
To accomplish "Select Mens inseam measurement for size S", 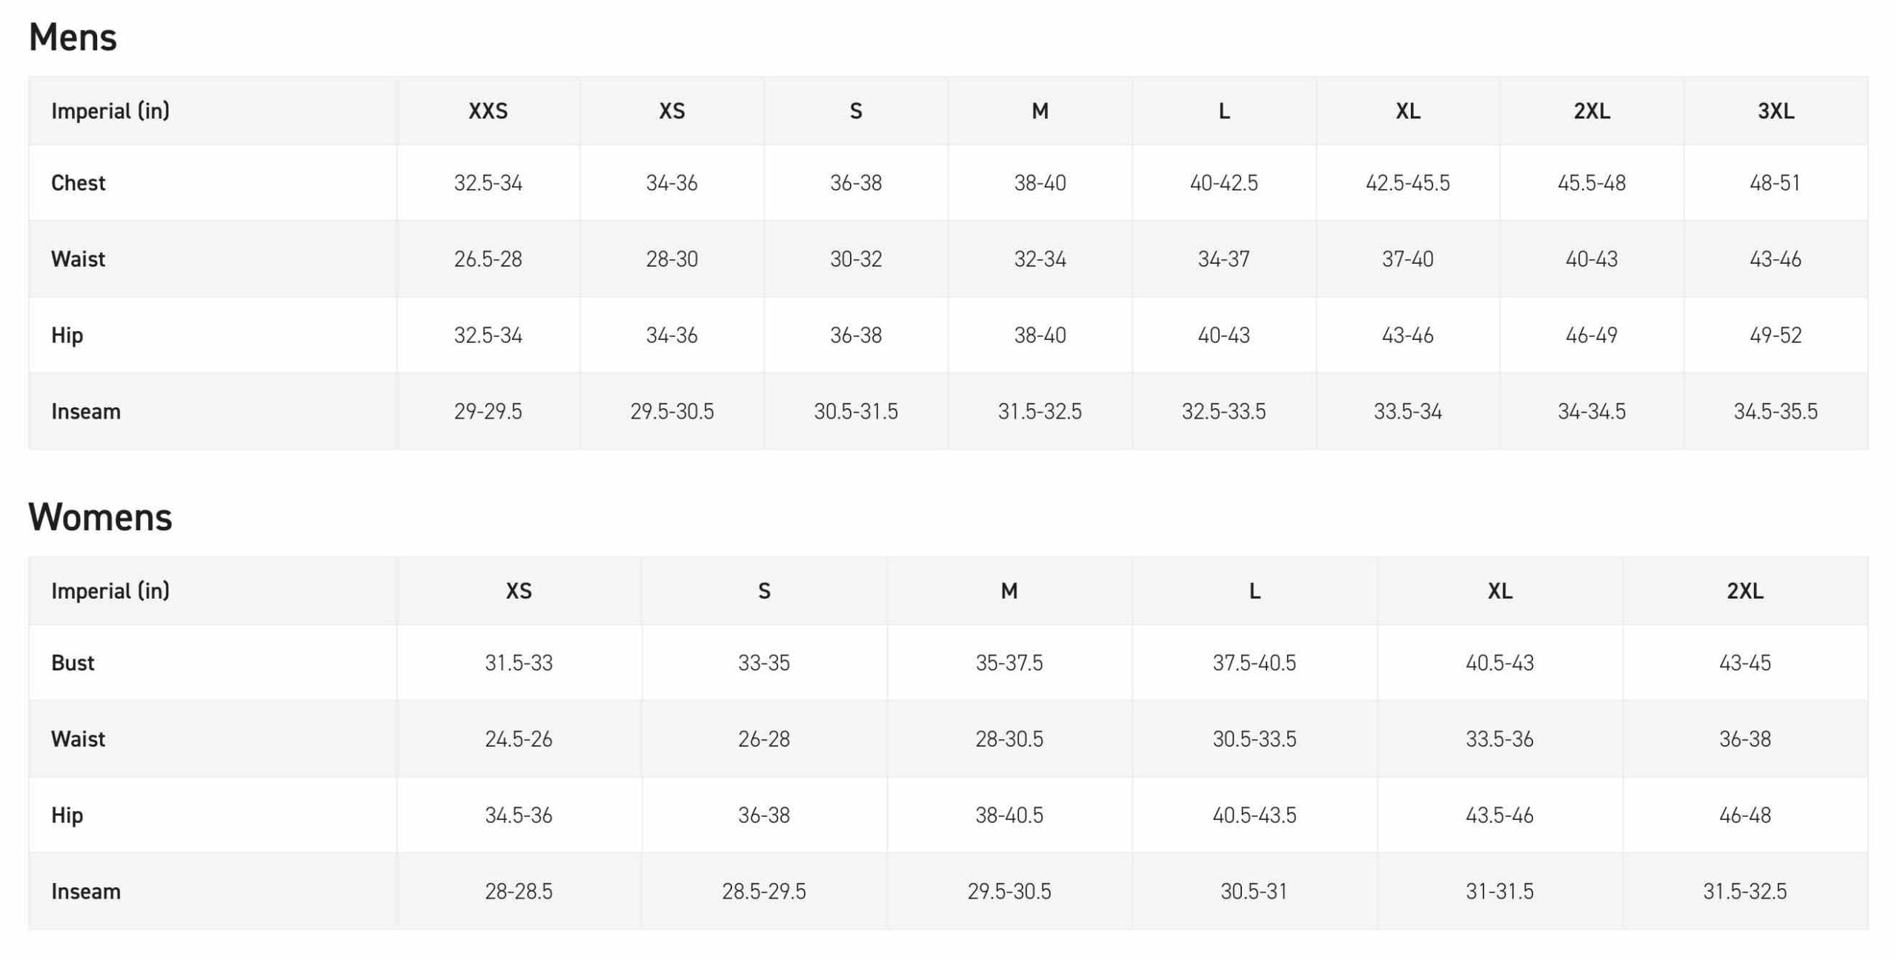I will coord(855,412).
